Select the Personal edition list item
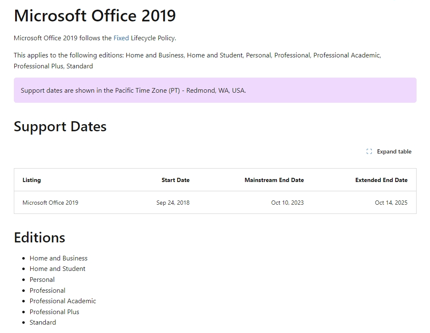Screen dimensions: 430x333 (x=42, y=280)
